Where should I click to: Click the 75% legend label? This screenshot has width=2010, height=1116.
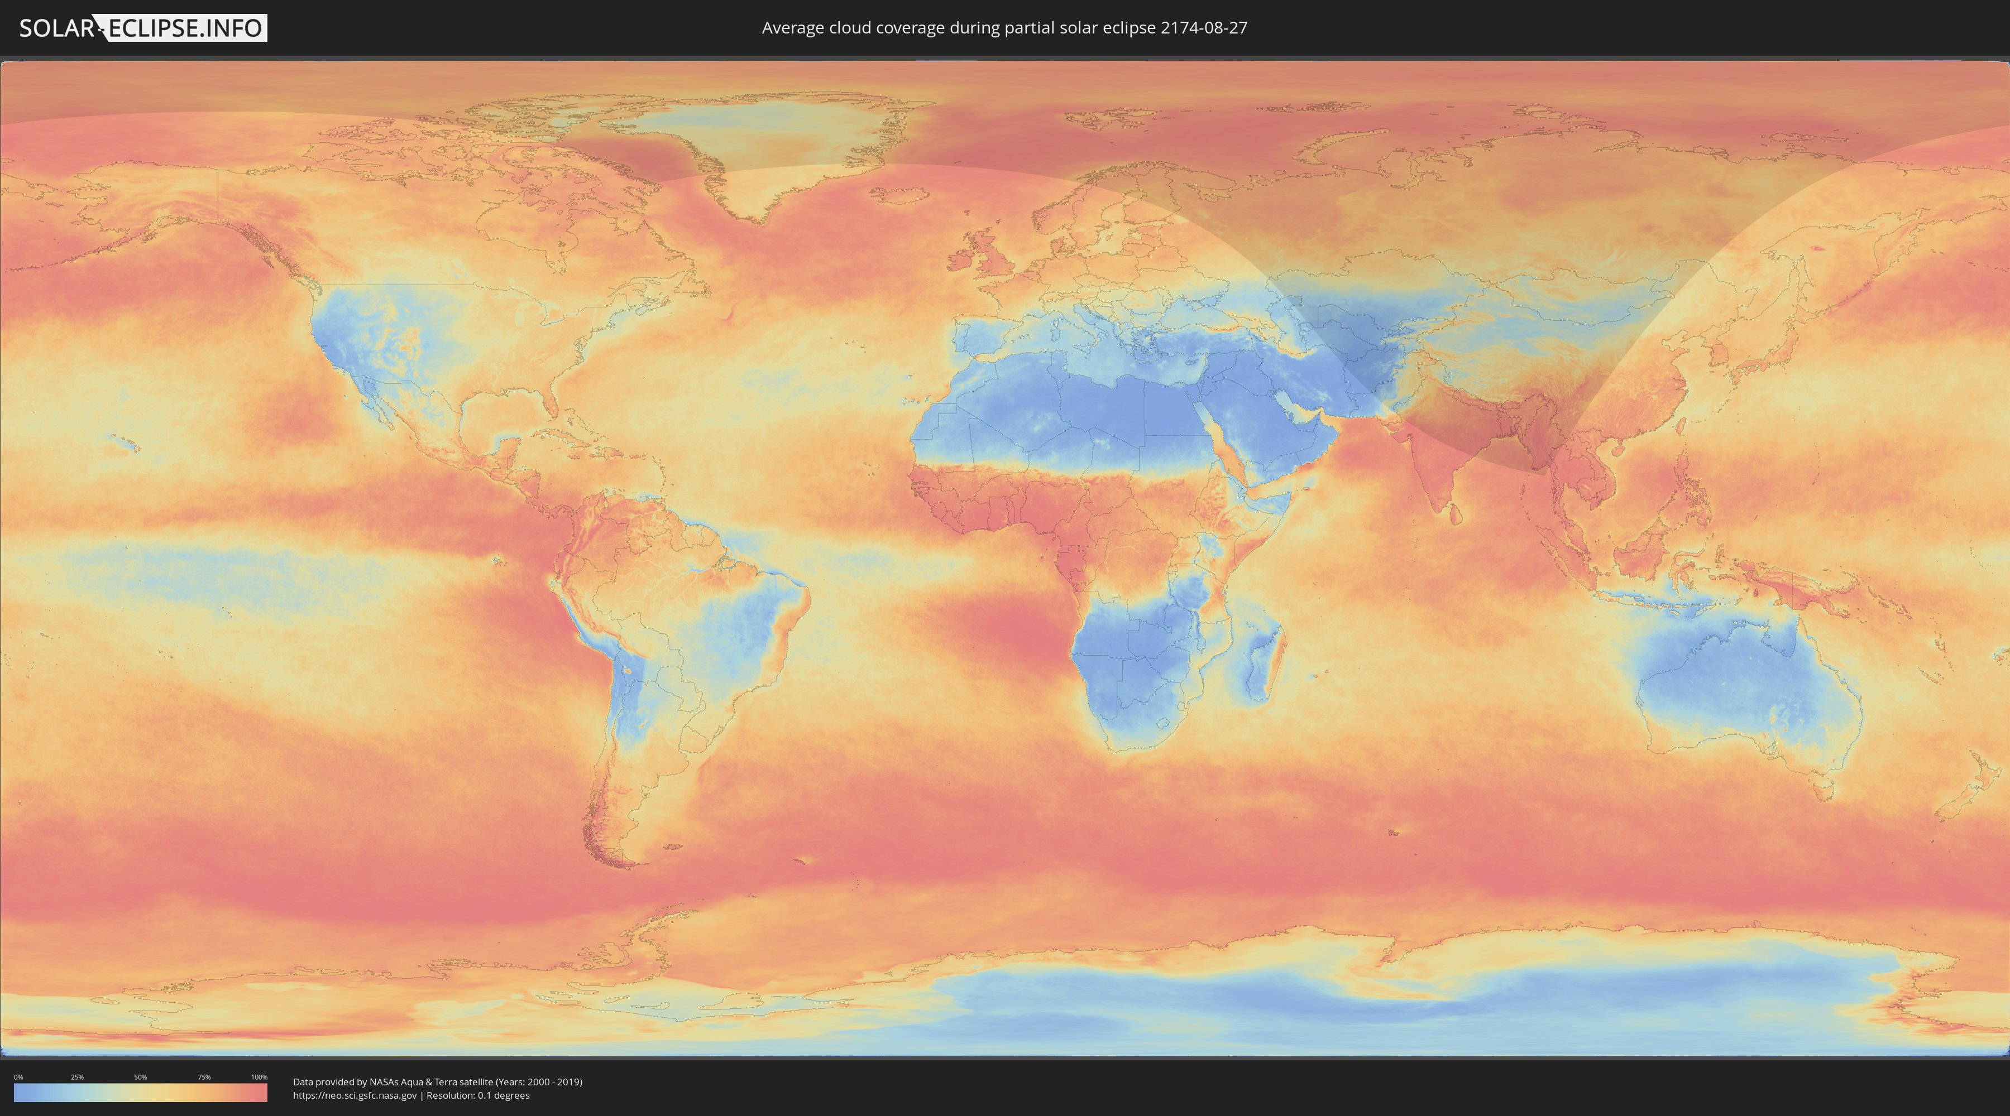(x=204, y=1077)
